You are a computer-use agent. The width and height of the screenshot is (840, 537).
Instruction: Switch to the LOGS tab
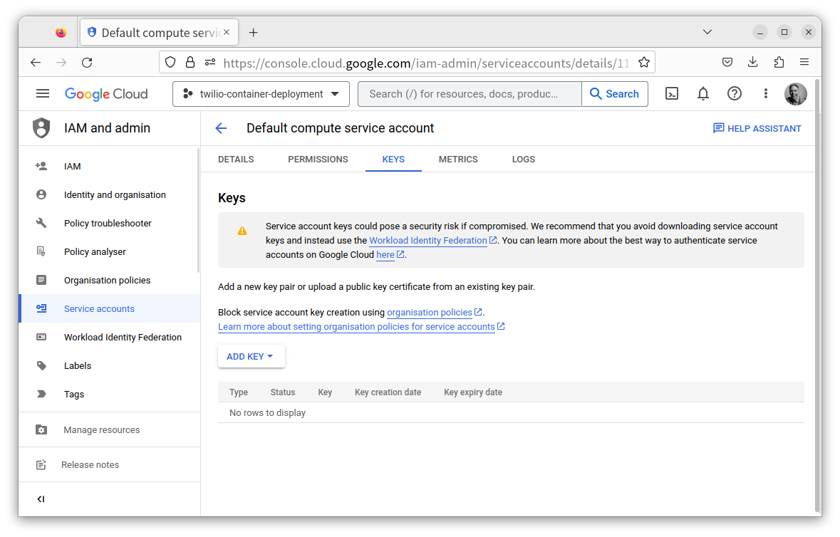click(x=524, y=160)
